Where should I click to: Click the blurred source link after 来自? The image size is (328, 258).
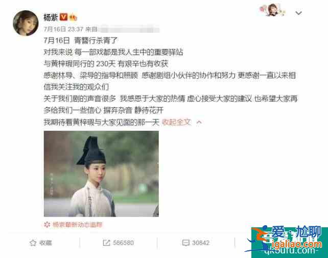tap(129, 29)
